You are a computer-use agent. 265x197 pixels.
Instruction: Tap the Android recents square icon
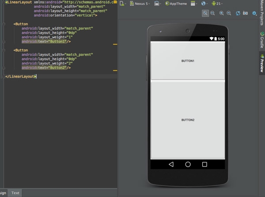204,164
